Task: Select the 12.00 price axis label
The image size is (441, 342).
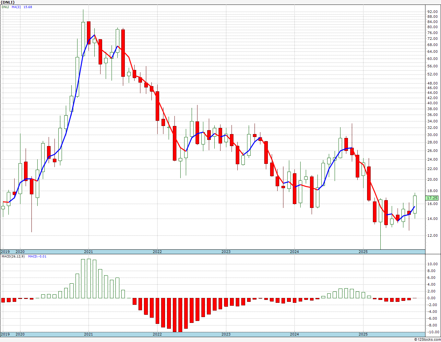Action: point(433,236)
